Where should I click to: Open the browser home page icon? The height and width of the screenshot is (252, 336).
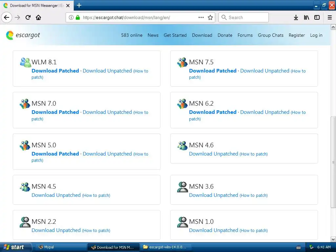click(38, 17)
